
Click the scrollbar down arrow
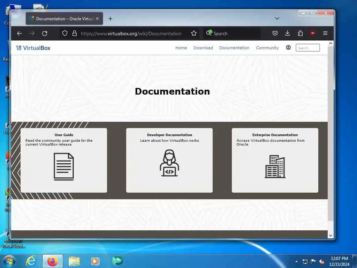[x=331, y=236]
